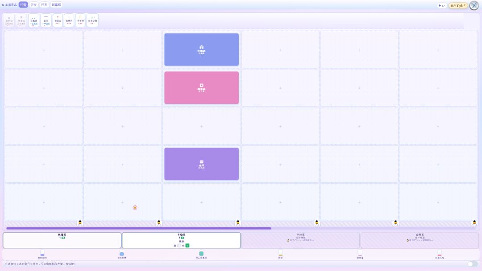Click the purple gauge icon in bottom stats row
The image size is (482, 271).
42,253
